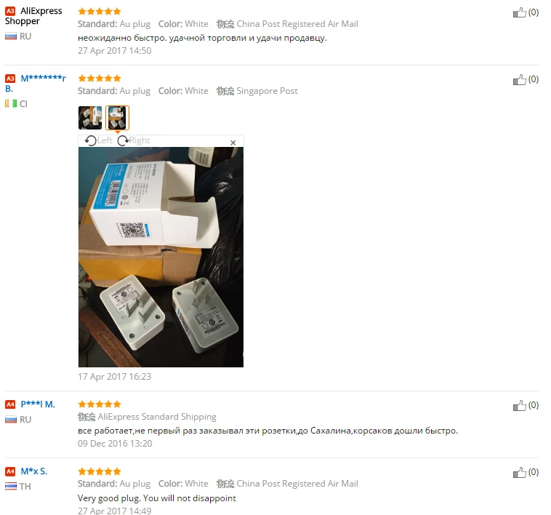Click the A3 badge beside AliExpress Shopper
Image resolution: width=551 pixels, height=515 pixels.
pyautogui.click(x=10, y=11)
